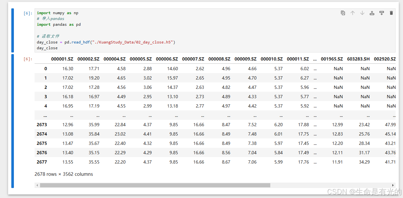The image size is (403, 198).
Task: Select column header 000002.SZ
Action: click(x=88, y=59)
